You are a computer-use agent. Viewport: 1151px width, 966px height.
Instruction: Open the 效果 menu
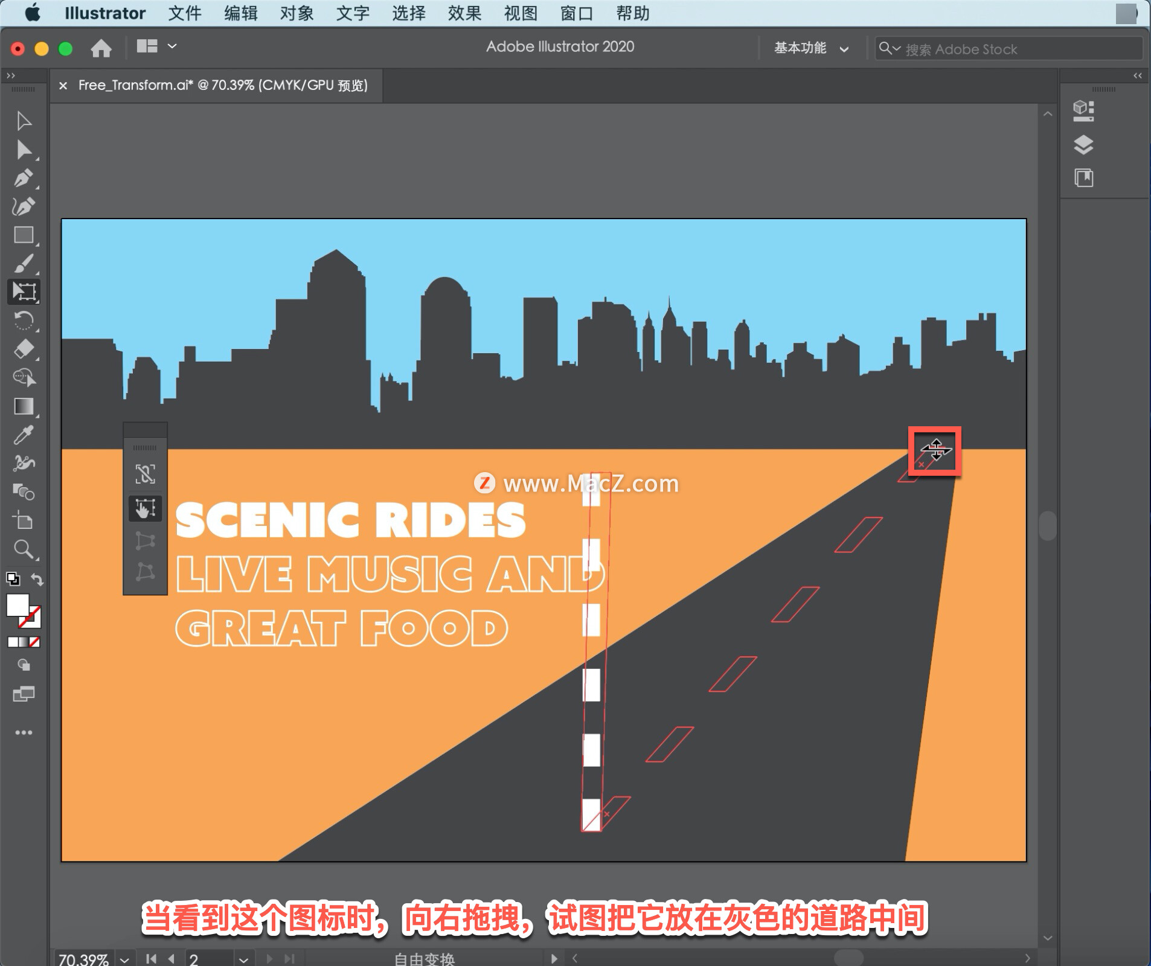(464, 13)
